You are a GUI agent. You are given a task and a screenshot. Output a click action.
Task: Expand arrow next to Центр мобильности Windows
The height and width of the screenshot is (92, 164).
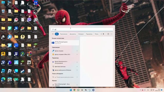[x=77, y=70]
